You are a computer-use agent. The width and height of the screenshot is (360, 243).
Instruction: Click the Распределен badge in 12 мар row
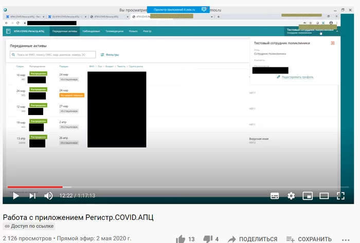(39, 105)
